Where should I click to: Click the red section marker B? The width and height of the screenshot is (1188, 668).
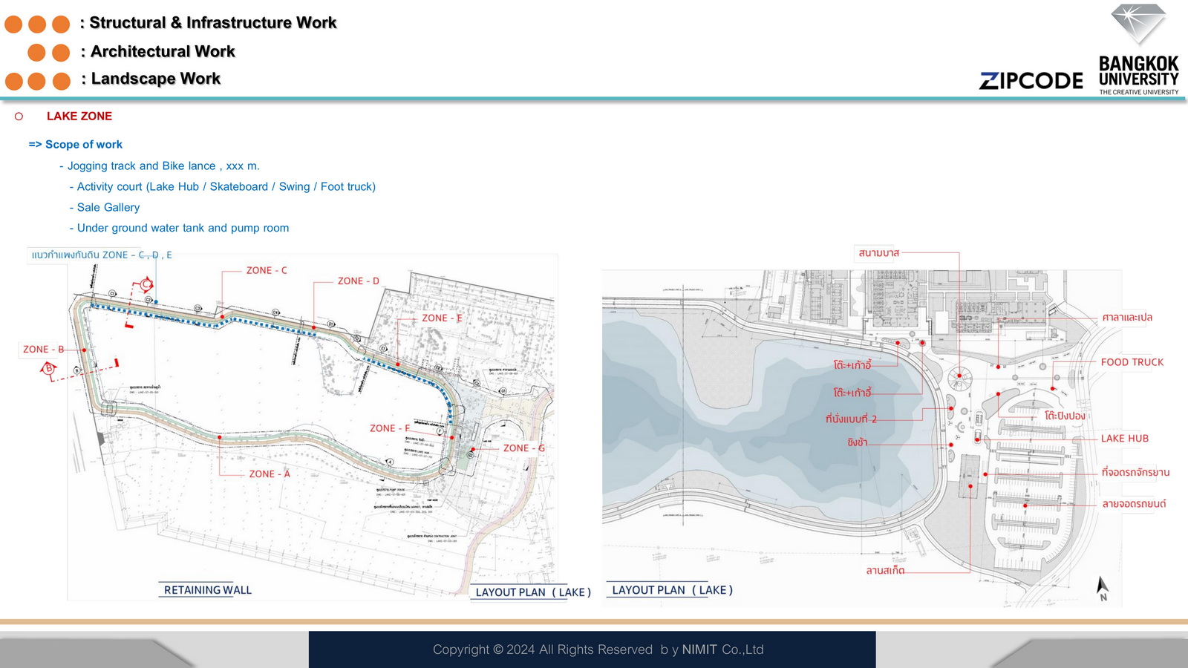click(x=49, y=368)
